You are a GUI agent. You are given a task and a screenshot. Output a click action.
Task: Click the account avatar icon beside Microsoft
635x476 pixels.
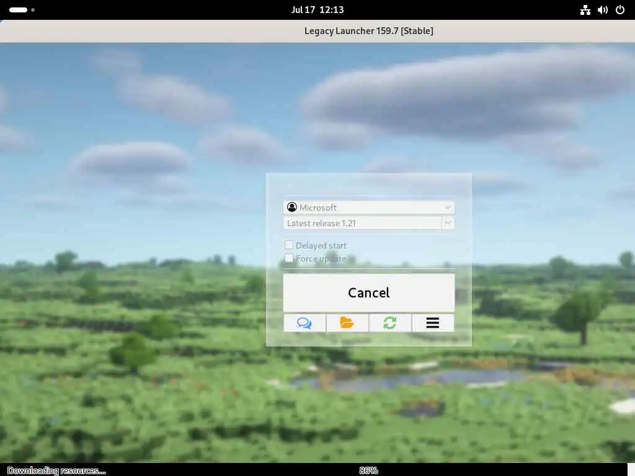[291, 207]
